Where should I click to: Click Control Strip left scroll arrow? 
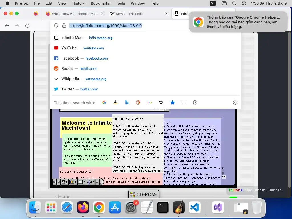pos(58,182)
